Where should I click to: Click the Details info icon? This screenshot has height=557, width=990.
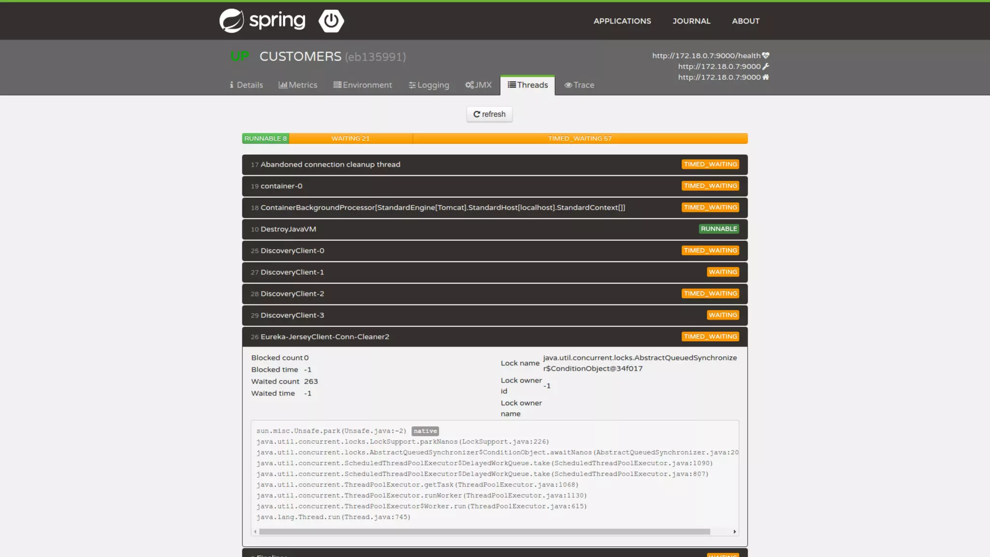tap(232, 85)
